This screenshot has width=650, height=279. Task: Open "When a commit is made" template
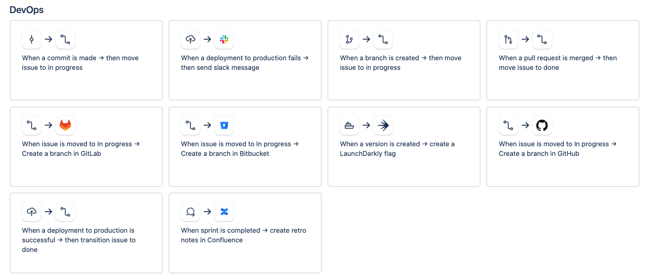point(80,62)
